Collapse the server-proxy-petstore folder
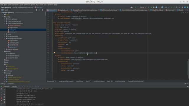 (5, 39)
